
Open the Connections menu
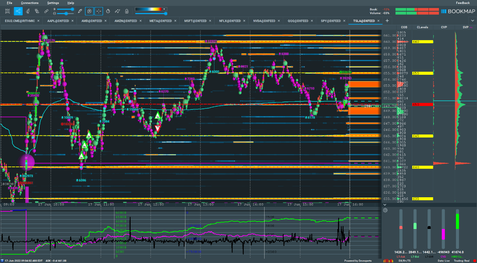coord(30,3)
